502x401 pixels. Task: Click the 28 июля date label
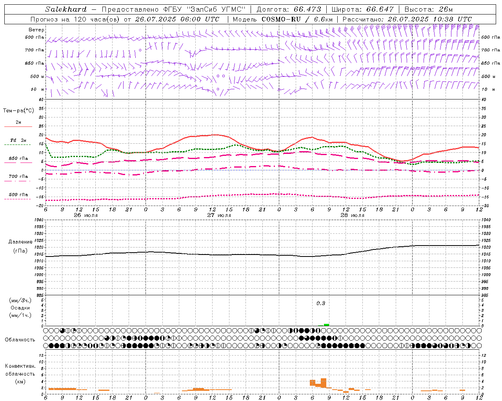pos(353,215)
